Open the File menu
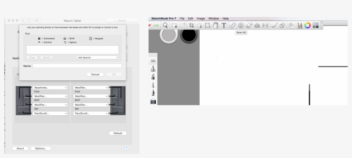 click(182, 18)
